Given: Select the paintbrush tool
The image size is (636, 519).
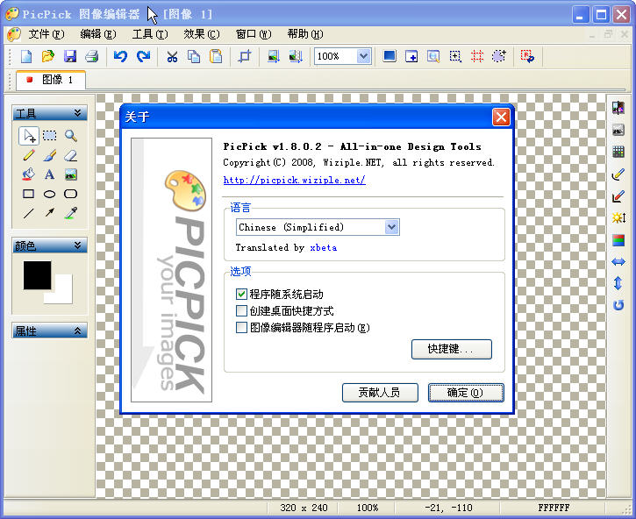Looking at the screenshot, I should point(49,155).
